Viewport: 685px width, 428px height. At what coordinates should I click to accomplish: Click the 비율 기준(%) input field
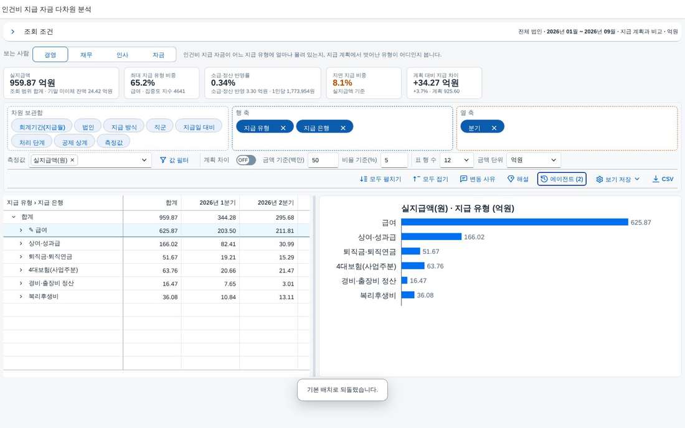394,160
